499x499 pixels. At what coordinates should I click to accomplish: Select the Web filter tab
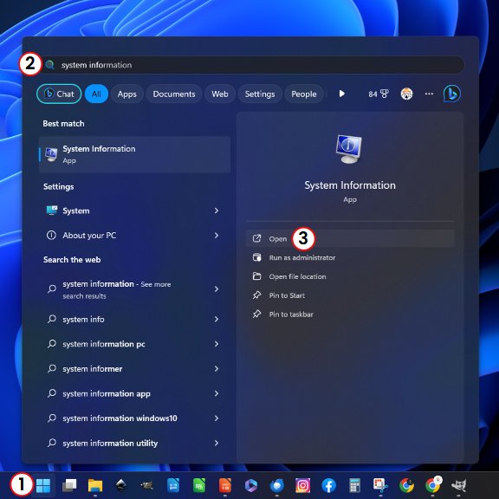(220, 94)
